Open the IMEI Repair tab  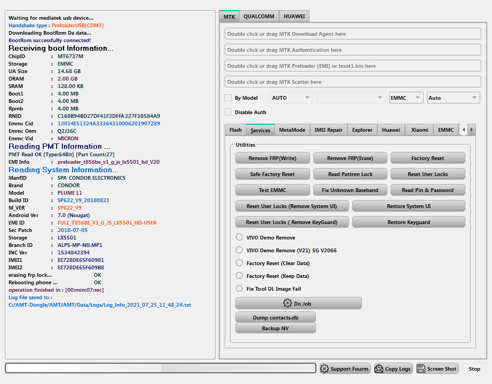(328, 130)
